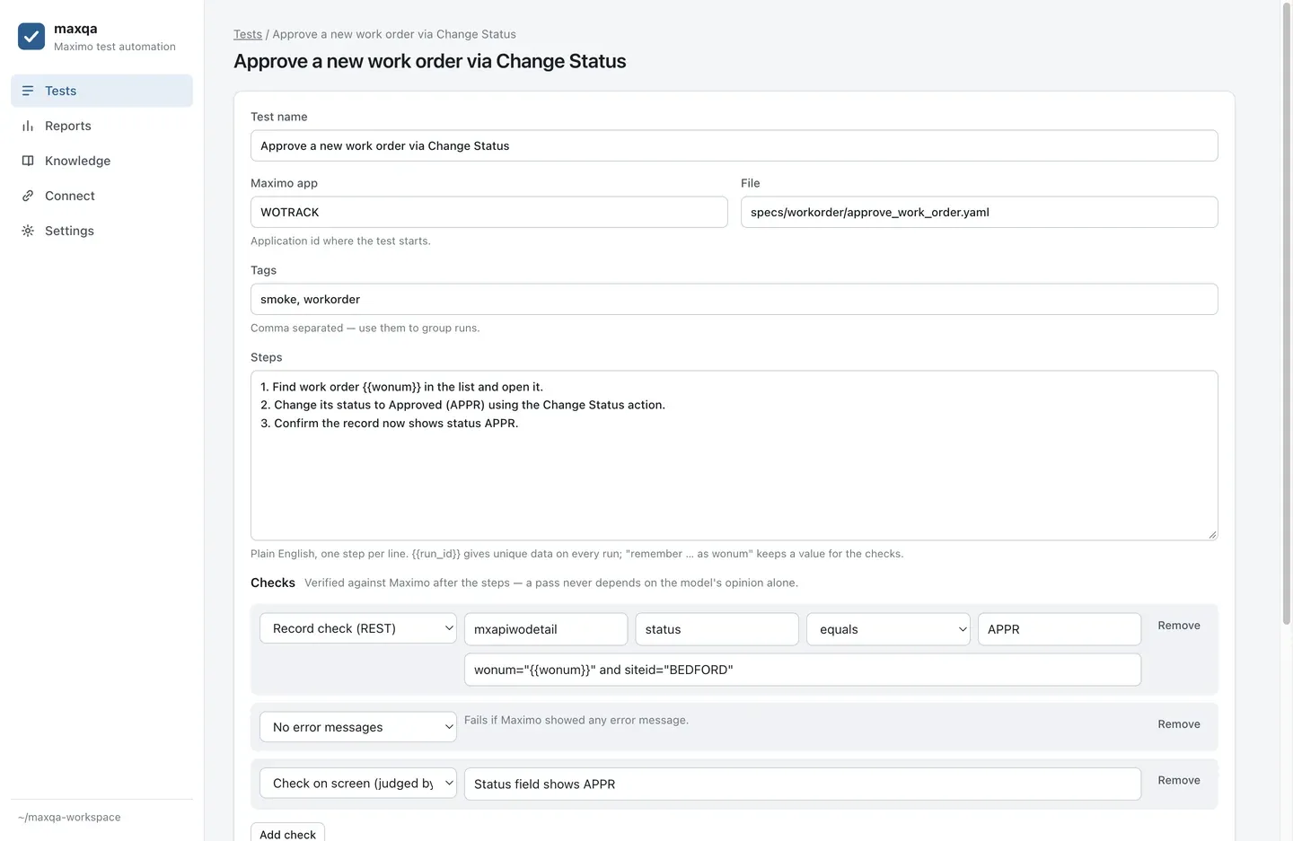Open Settings from the sidebar
1293x841 pixels.
point(101,231)
